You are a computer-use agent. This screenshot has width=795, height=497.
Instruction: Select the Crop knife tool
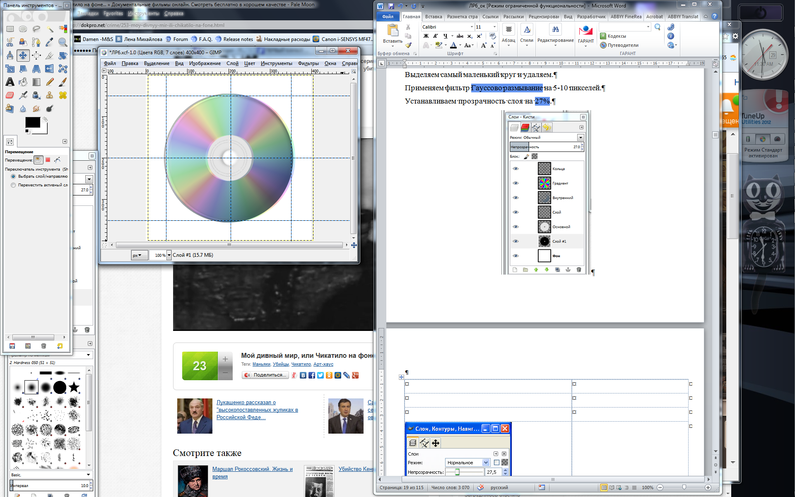pos(50,55)
